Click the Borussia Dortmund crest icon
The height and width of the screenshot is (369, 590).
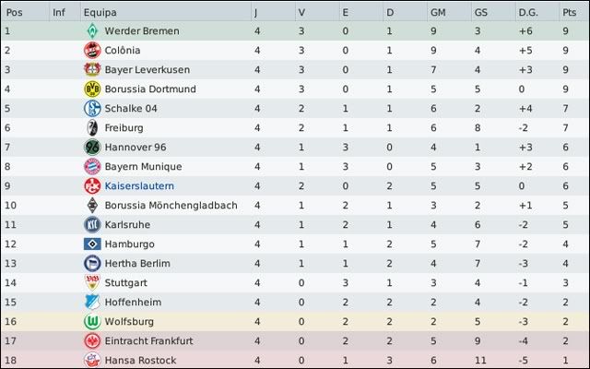tap(90, 89)
